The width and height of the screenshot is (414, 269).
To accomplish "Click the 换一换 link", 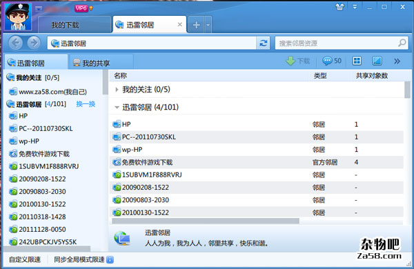I will (x=86, y=104).
